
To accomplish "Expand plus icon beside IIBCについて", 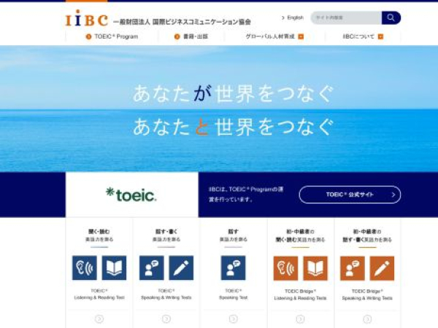I will click(380, 36).
